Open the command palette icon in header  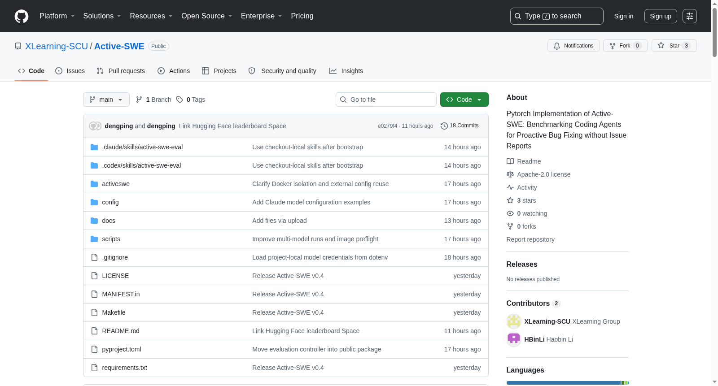coord(690,16)
